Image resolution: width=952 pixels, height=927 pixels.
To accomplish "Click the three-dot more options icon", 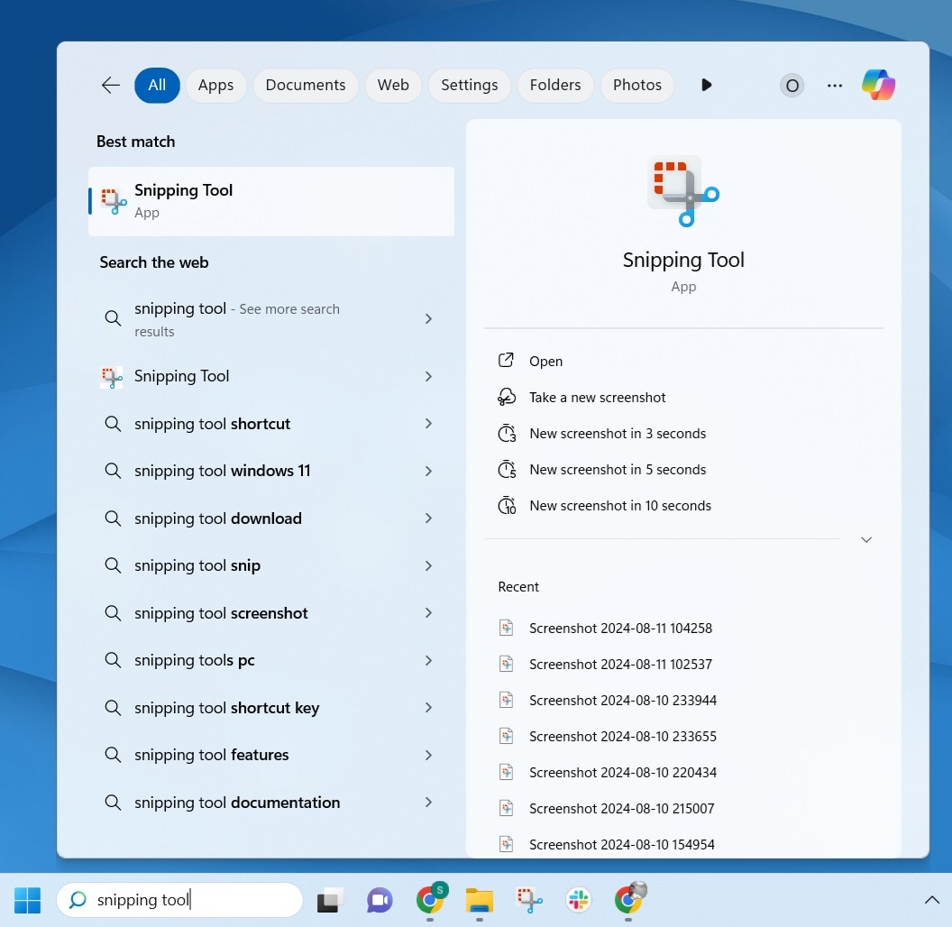I will [x=835, y=86].
